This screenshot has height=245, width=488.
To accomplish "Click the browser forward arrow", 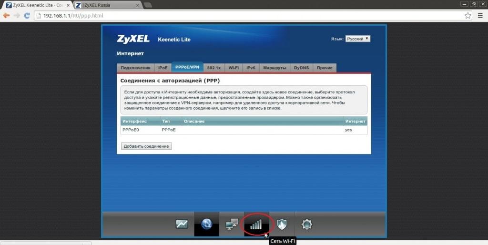I will 17,16.
